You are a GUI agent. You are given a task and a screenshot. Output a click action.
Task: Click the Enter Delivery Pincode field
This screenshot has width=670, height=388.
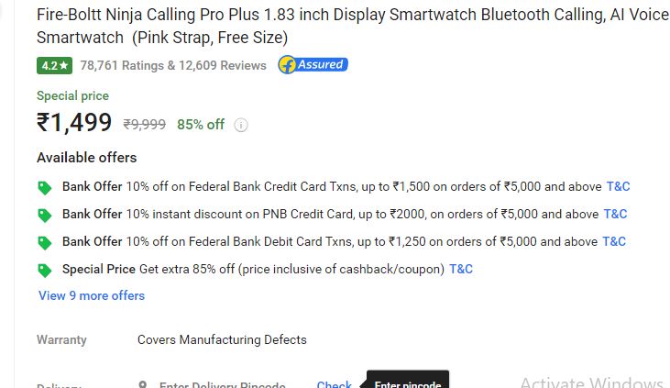tap(222, 384)
